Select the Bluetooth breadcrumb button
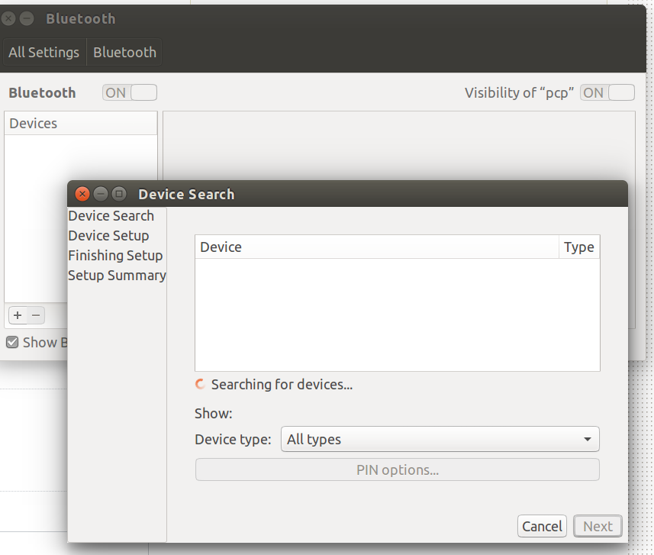654x555 pixels. pos(124,53)
